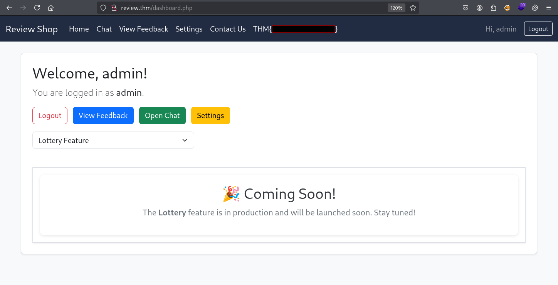Click the "Welcome, admin!" heading
The width and height of the screenshot is (558, 285).
click(x=90, y=73)
